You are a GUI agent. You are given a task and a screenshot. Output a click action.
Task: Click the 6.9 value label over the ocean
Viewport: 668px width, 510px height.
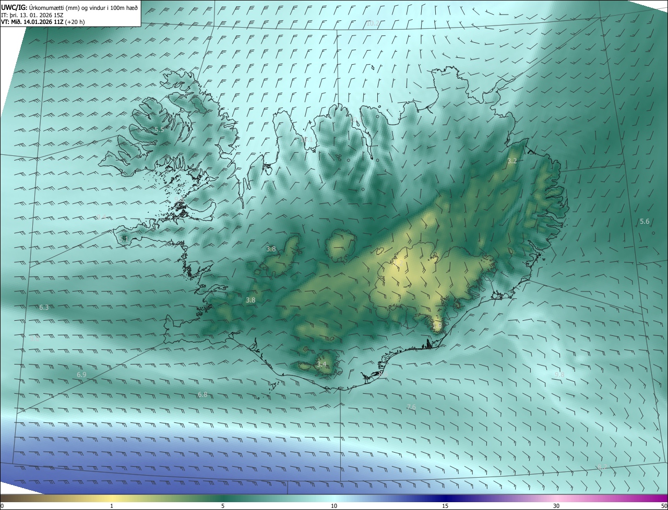(81, 375)
